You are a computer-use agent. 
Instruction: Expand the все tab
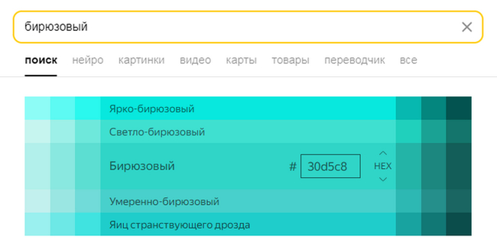click(408, 60)
